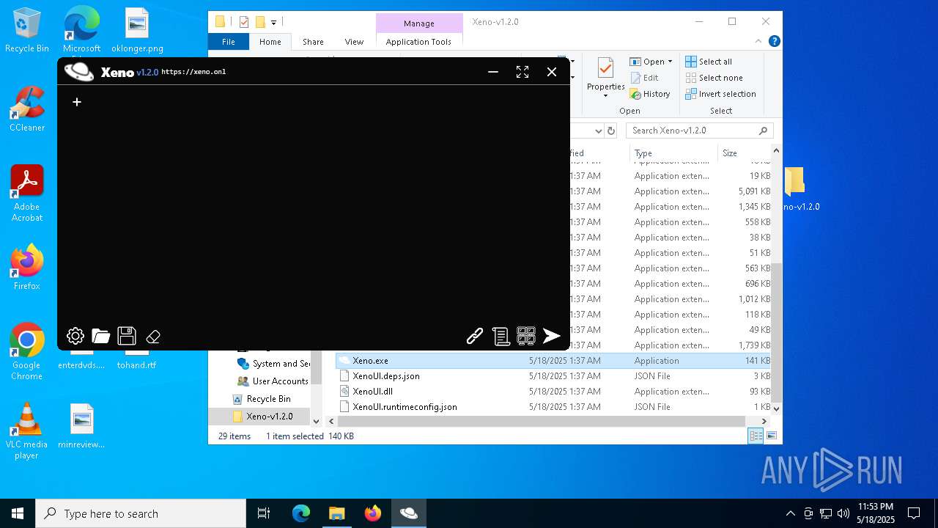938x528 pixels.
Task: Toggle fullscreen in the Xeno window
Action: (x=522, y=72)
